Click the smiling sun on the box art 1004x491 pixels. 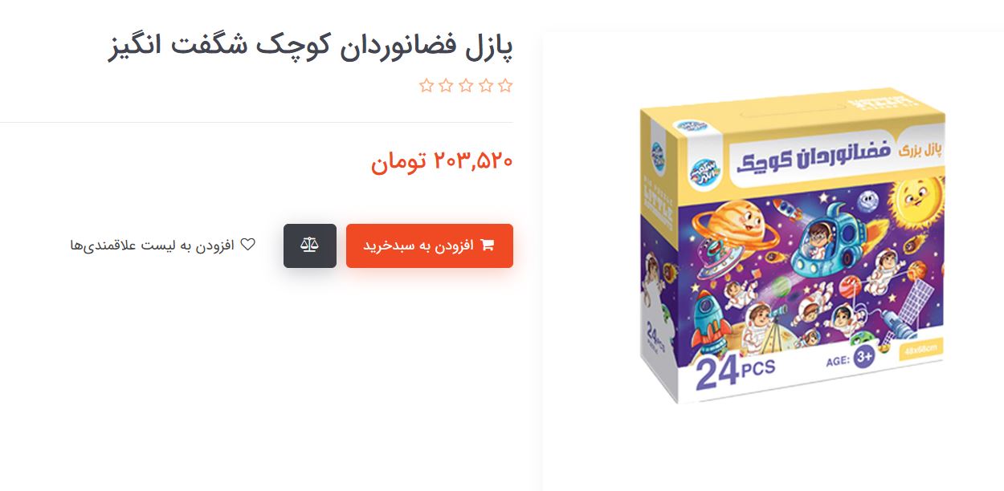coord(919,197)
